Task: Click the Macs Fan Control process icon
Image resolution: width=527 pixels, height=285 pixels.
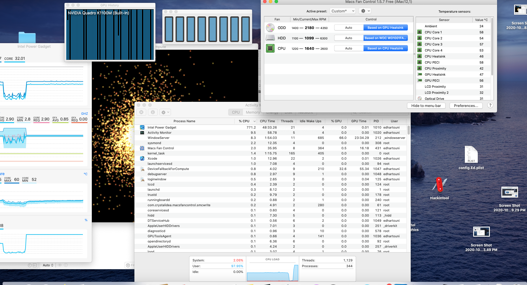Action: pos(142,148)
